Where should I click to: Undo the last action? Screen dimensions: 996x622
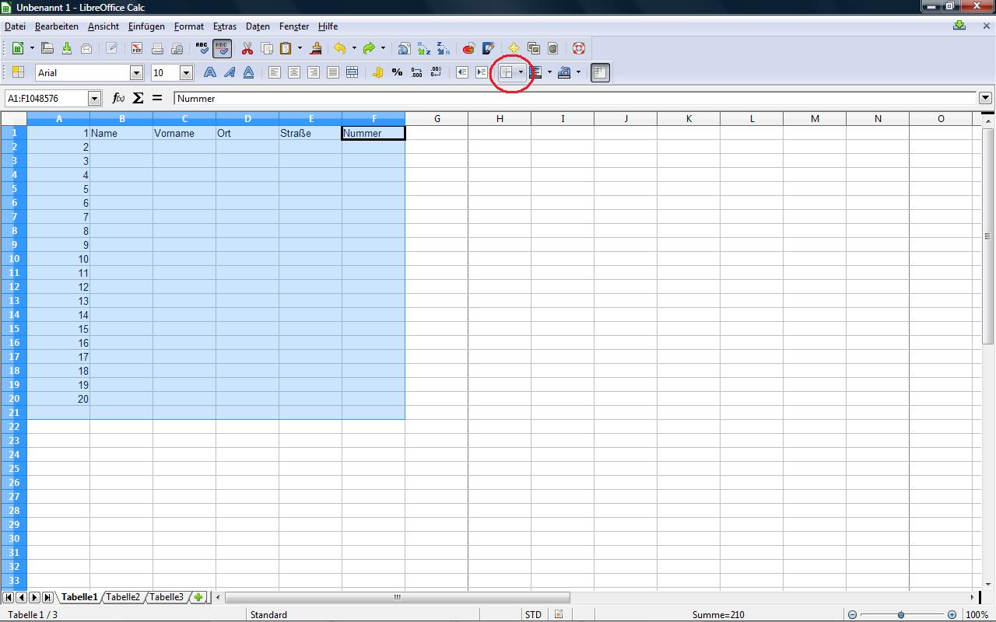(340, 48)
